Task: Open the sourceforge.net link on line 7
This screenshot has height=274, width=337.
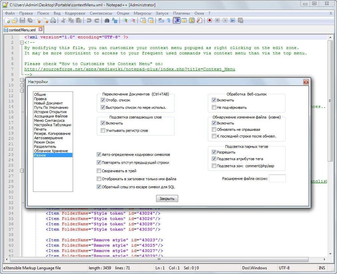Action: click(129, 69)
